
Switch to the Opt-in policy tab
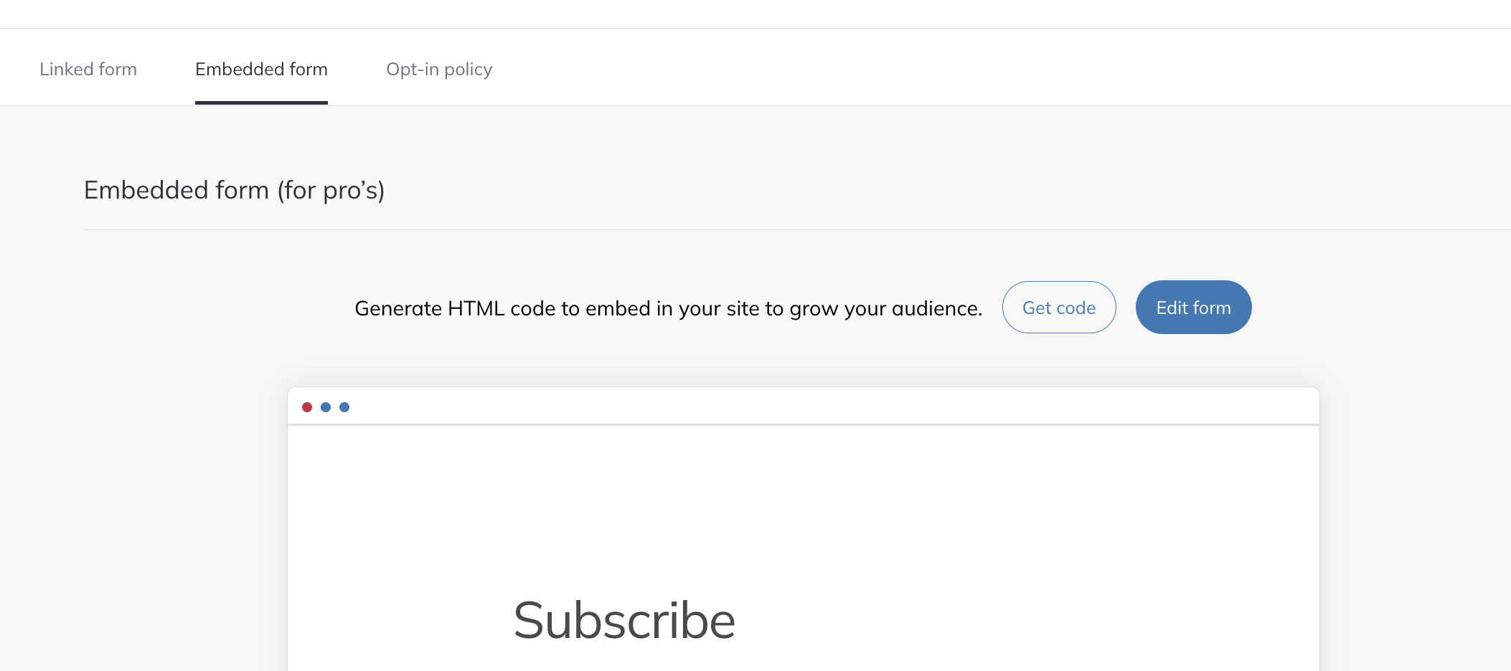439,70
